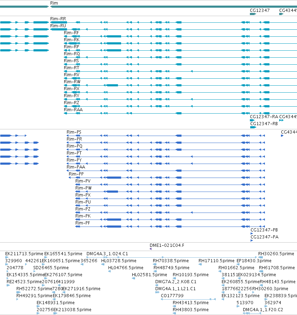Select CG12347-RA transcript label
Image resolution: width=297 pixels, height=315 pixels.
click(x=264, y=117)
